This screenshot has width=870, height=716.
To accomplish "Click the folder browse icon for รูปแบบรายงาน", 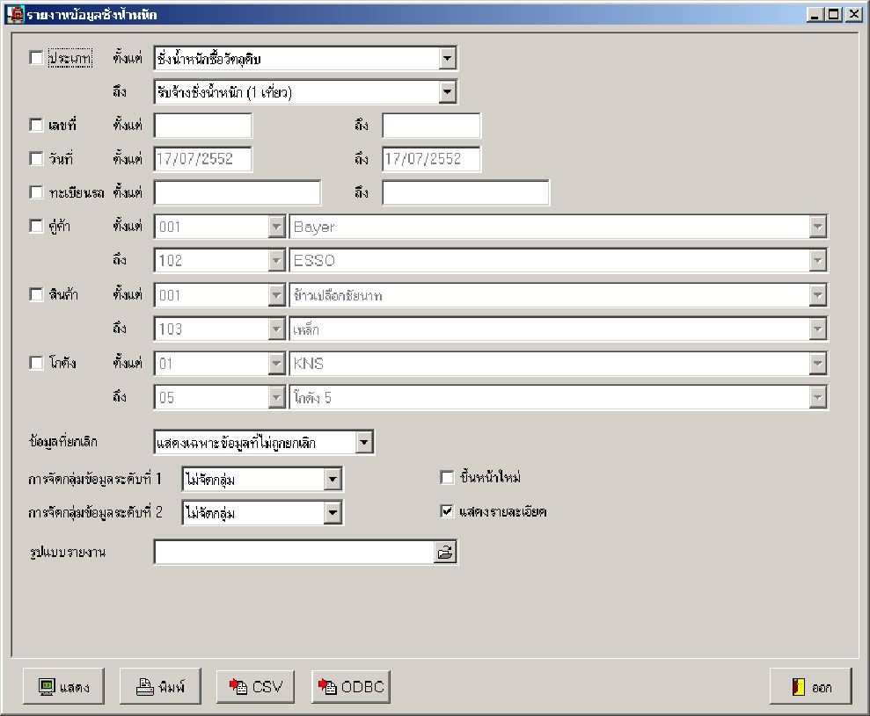I will click(x=445, y=553).
